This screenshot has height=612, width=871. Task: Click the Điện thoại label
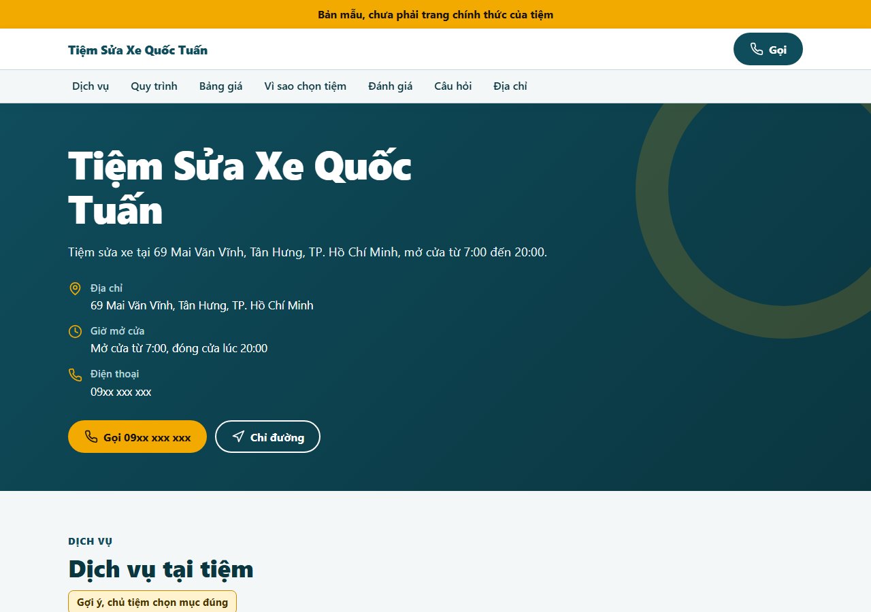click(x=115, y=374)
